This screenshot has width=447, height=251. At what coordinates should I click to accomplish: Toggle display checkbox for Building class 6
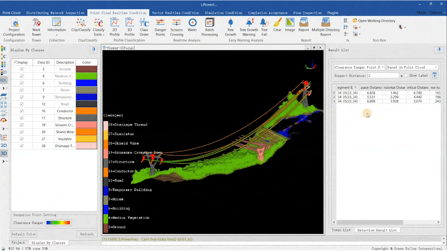pos(22,83)
